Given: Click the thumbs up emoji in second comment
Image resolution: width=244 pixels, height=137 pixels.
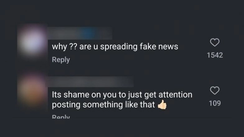Looking at the screenshot, I should [162, 104].
